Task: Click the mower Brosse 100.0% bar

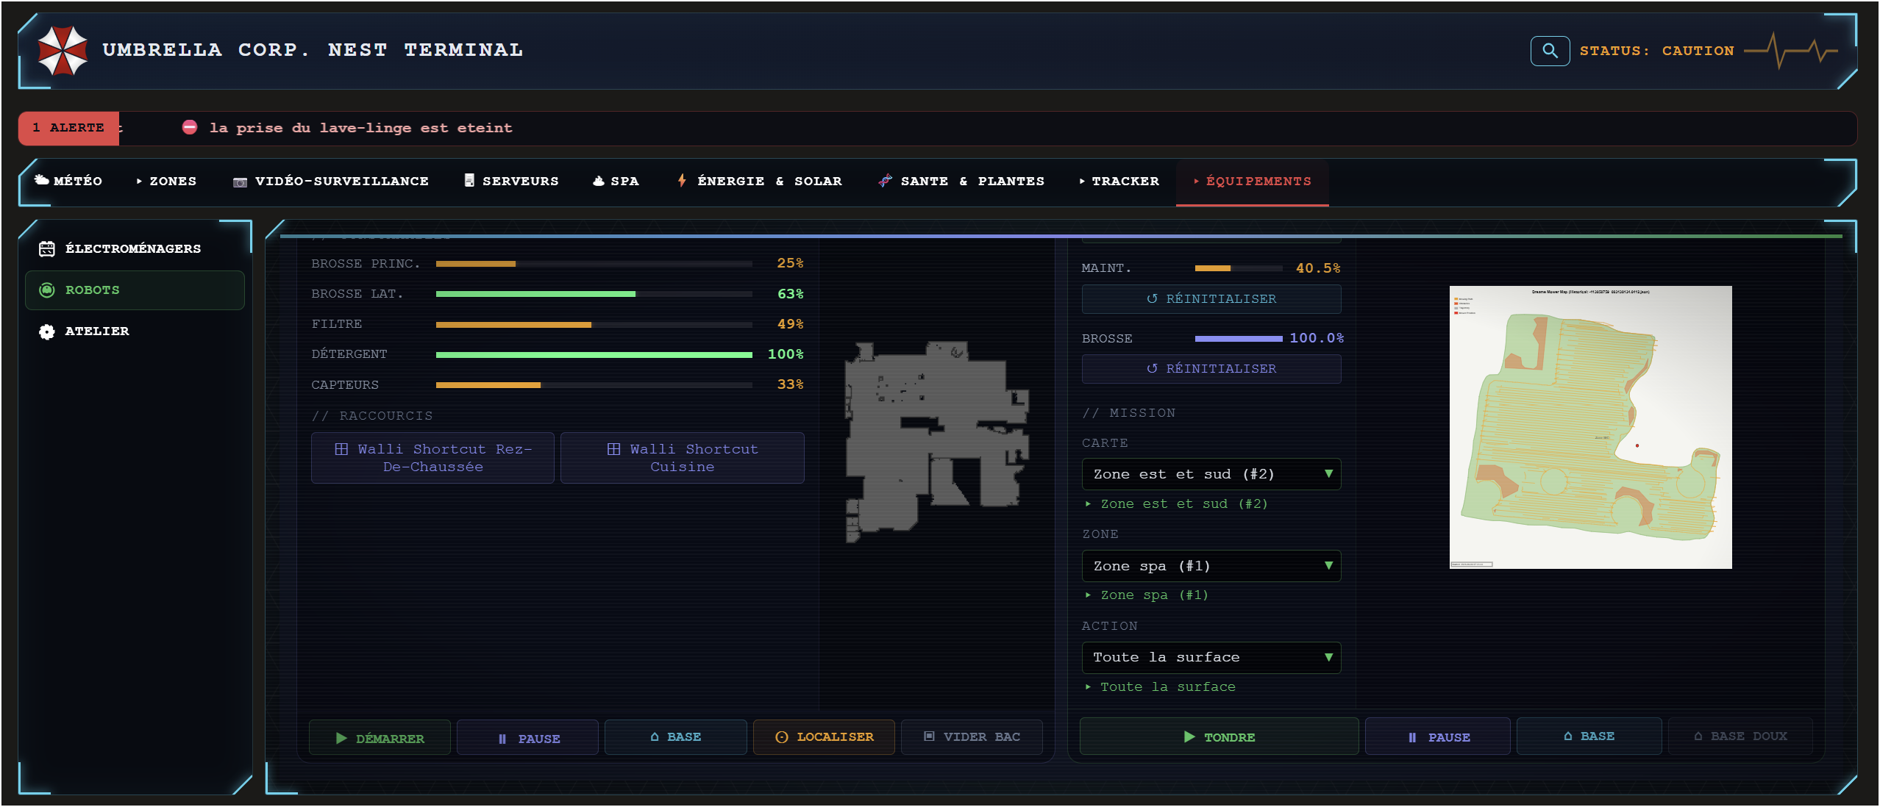Action: pos(1239,338)
